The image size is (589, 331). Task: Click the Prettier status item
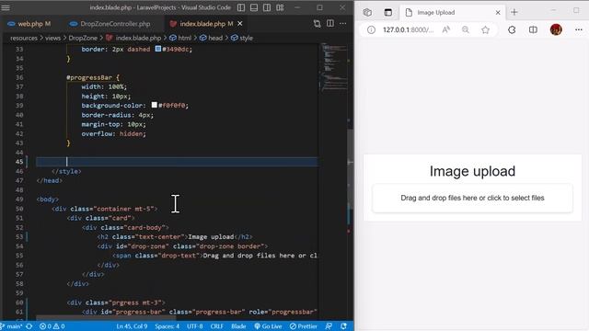(304, 326)
